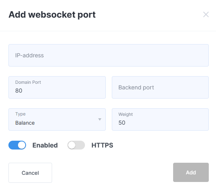
Task: Click the Balance value in Type selector
Action: tap(25, 123)
